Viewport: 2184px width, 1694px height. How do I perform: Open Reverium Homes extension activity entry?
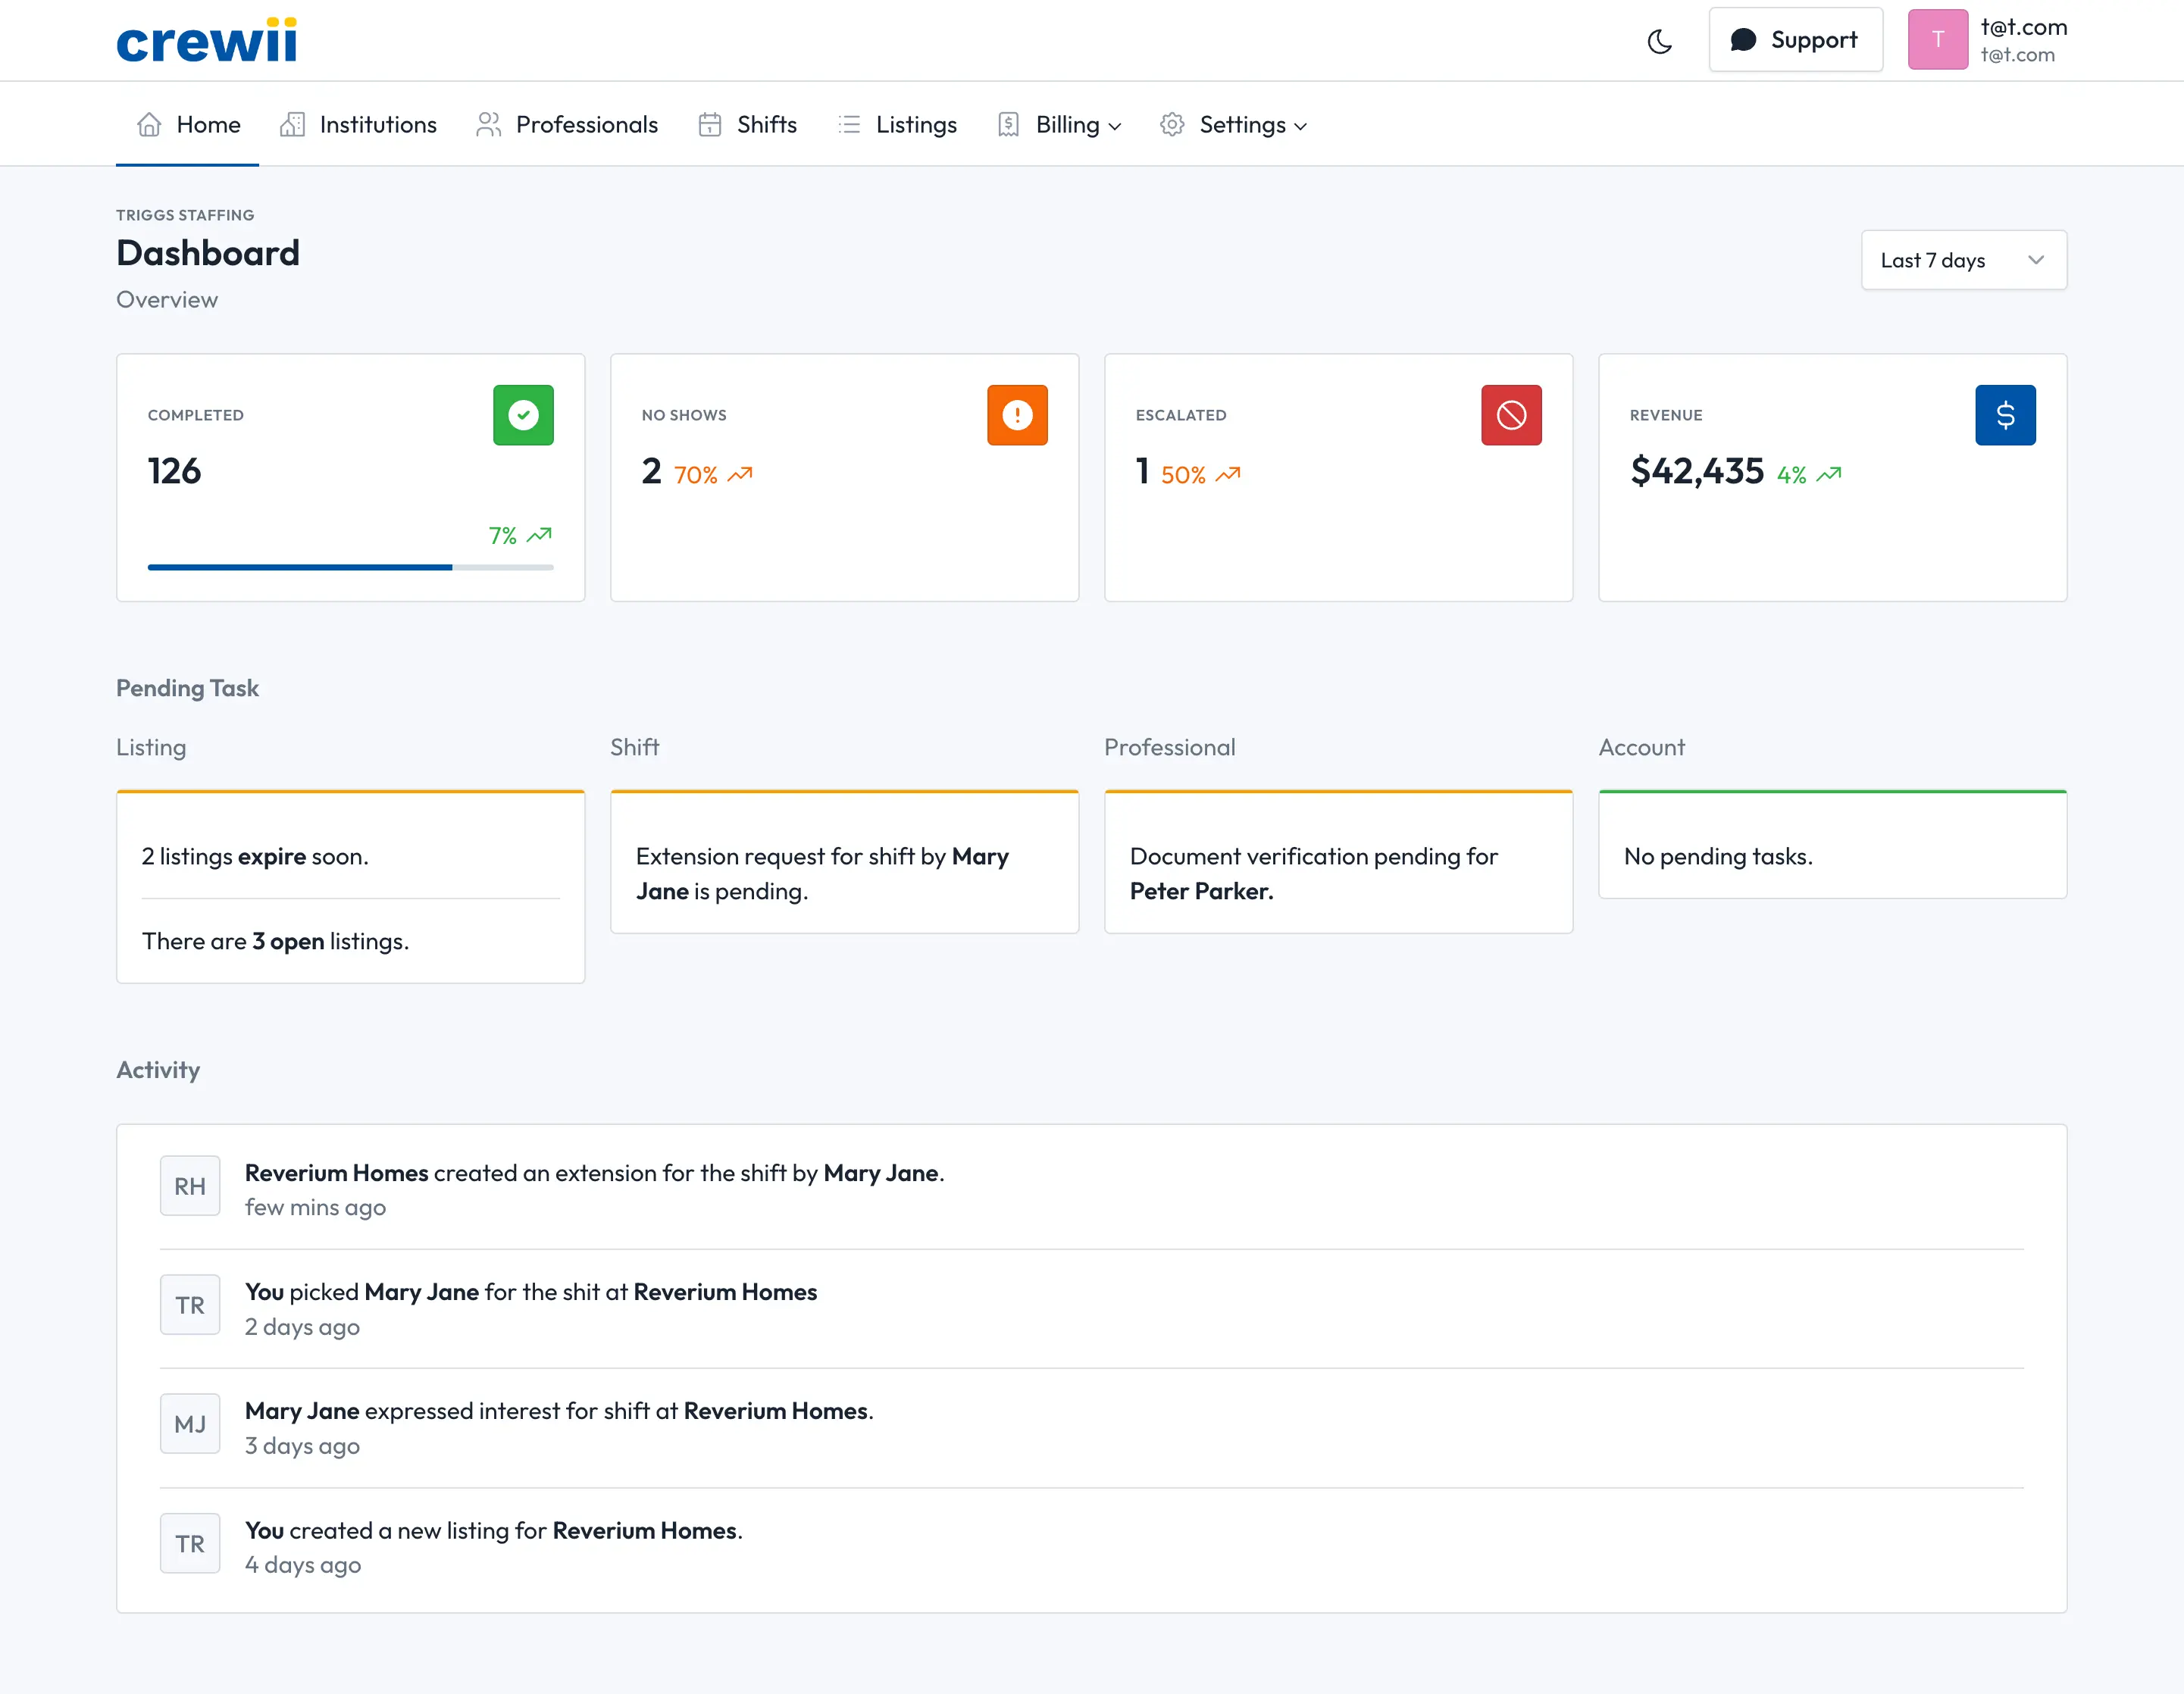[x=1091, y=1189]
